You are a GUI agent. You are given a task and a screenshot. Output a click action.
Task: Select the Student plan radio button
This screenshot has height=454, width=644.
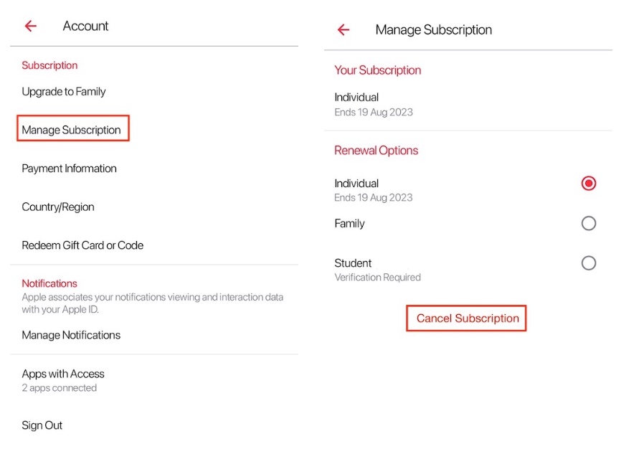(x=588, y=263)
